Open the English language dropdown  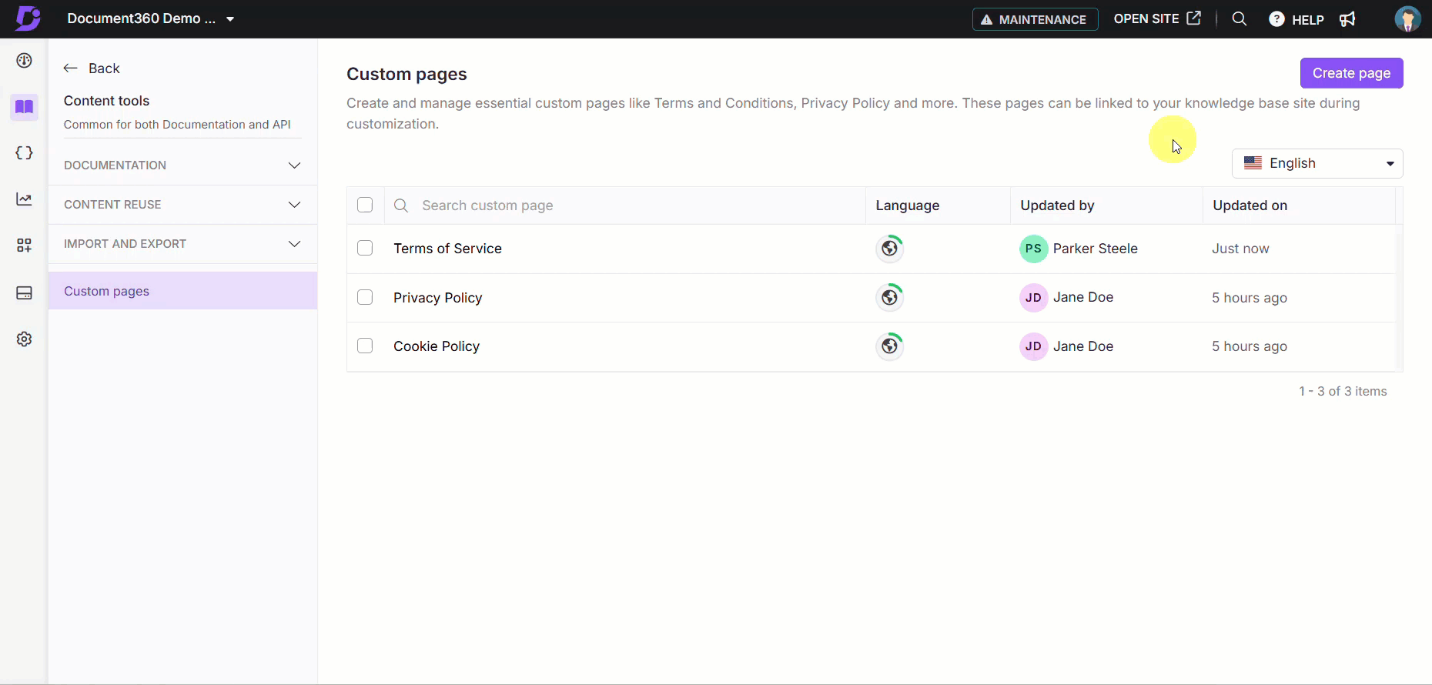(x=1317, y=163)
